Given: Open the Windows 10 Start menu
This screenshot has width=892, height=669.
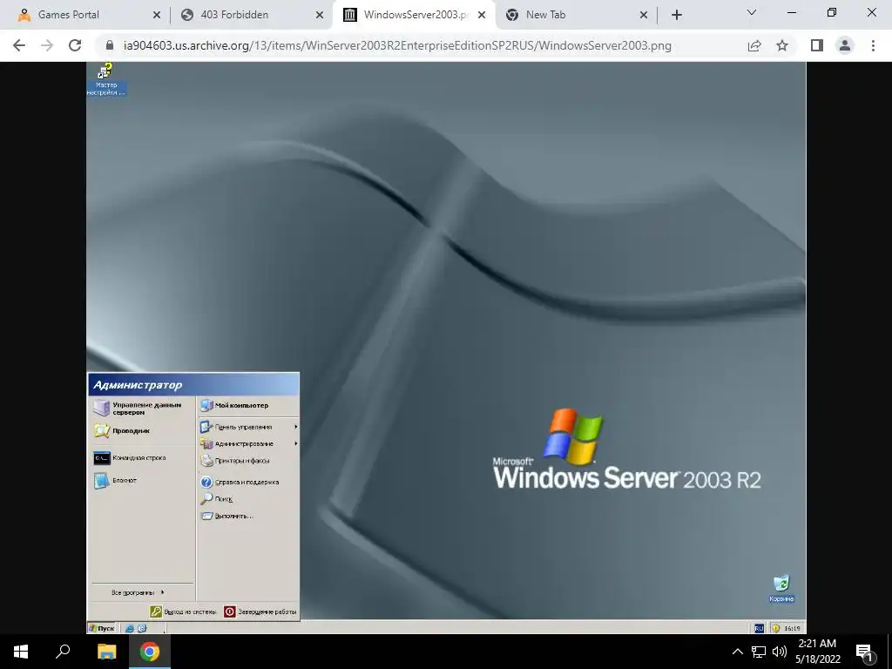Looking at the screenshot, I should [x=21, y=652].
